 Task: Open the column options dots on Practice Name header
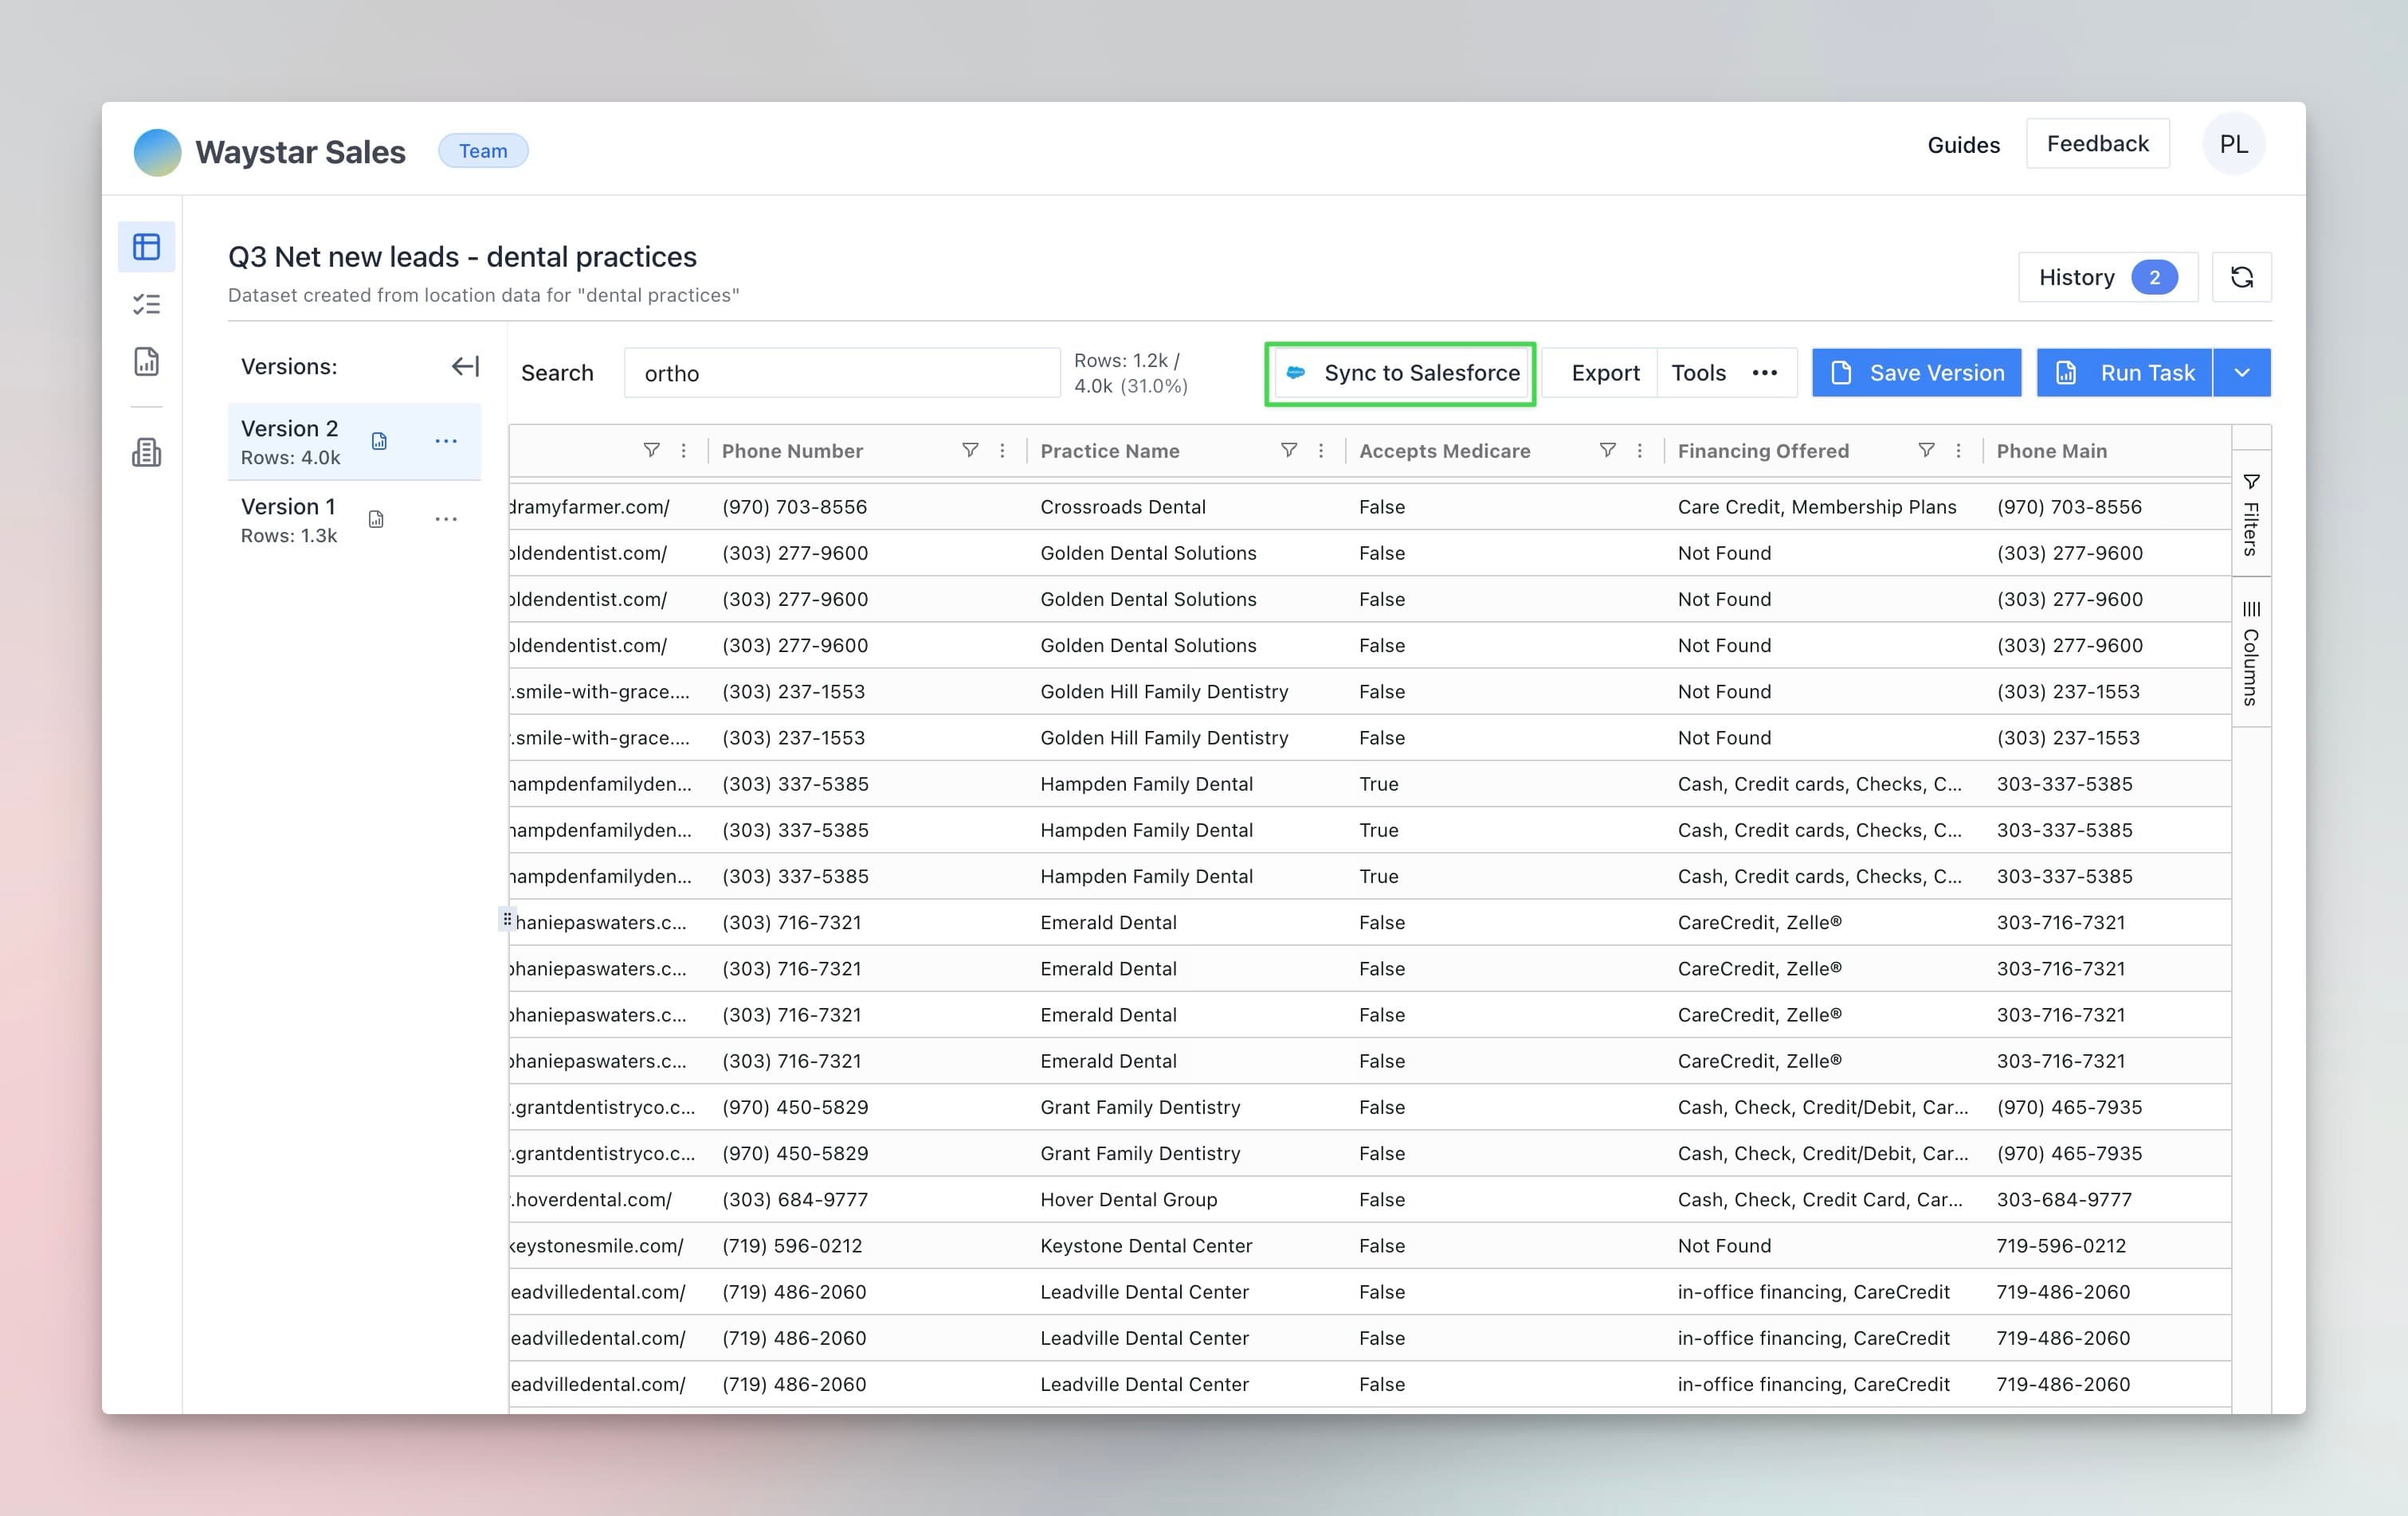[x=1321, y=451]
